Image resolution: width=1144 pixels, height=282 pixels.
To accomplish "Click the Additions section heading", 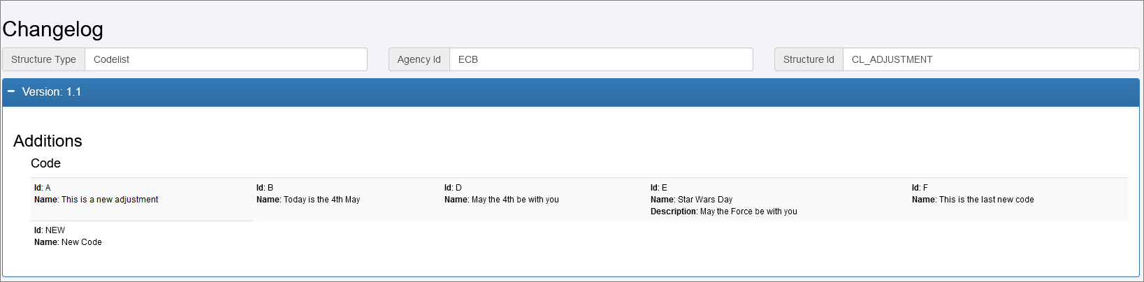I will pyautogui.click(x=48, y=141).
